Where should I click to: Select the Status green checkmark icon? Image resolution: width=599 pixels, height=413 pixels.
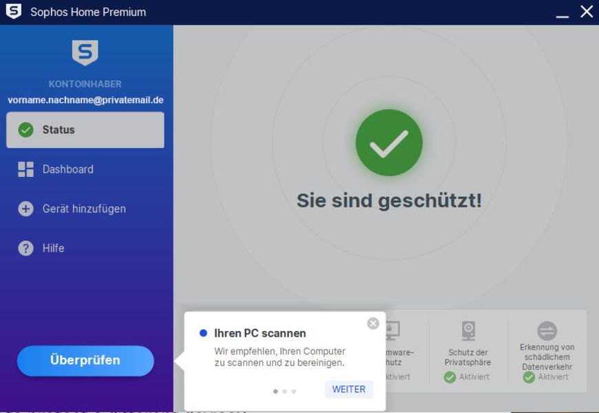pyautogui.click(x=26, y=130)
